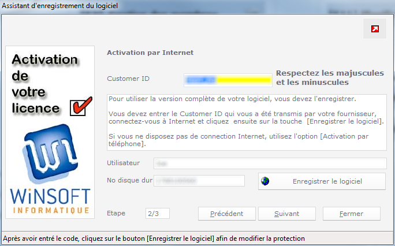Viewport: 395px width, 246px height.
Task: Go back with the Précédent button
Action: [x=227, y=214]
